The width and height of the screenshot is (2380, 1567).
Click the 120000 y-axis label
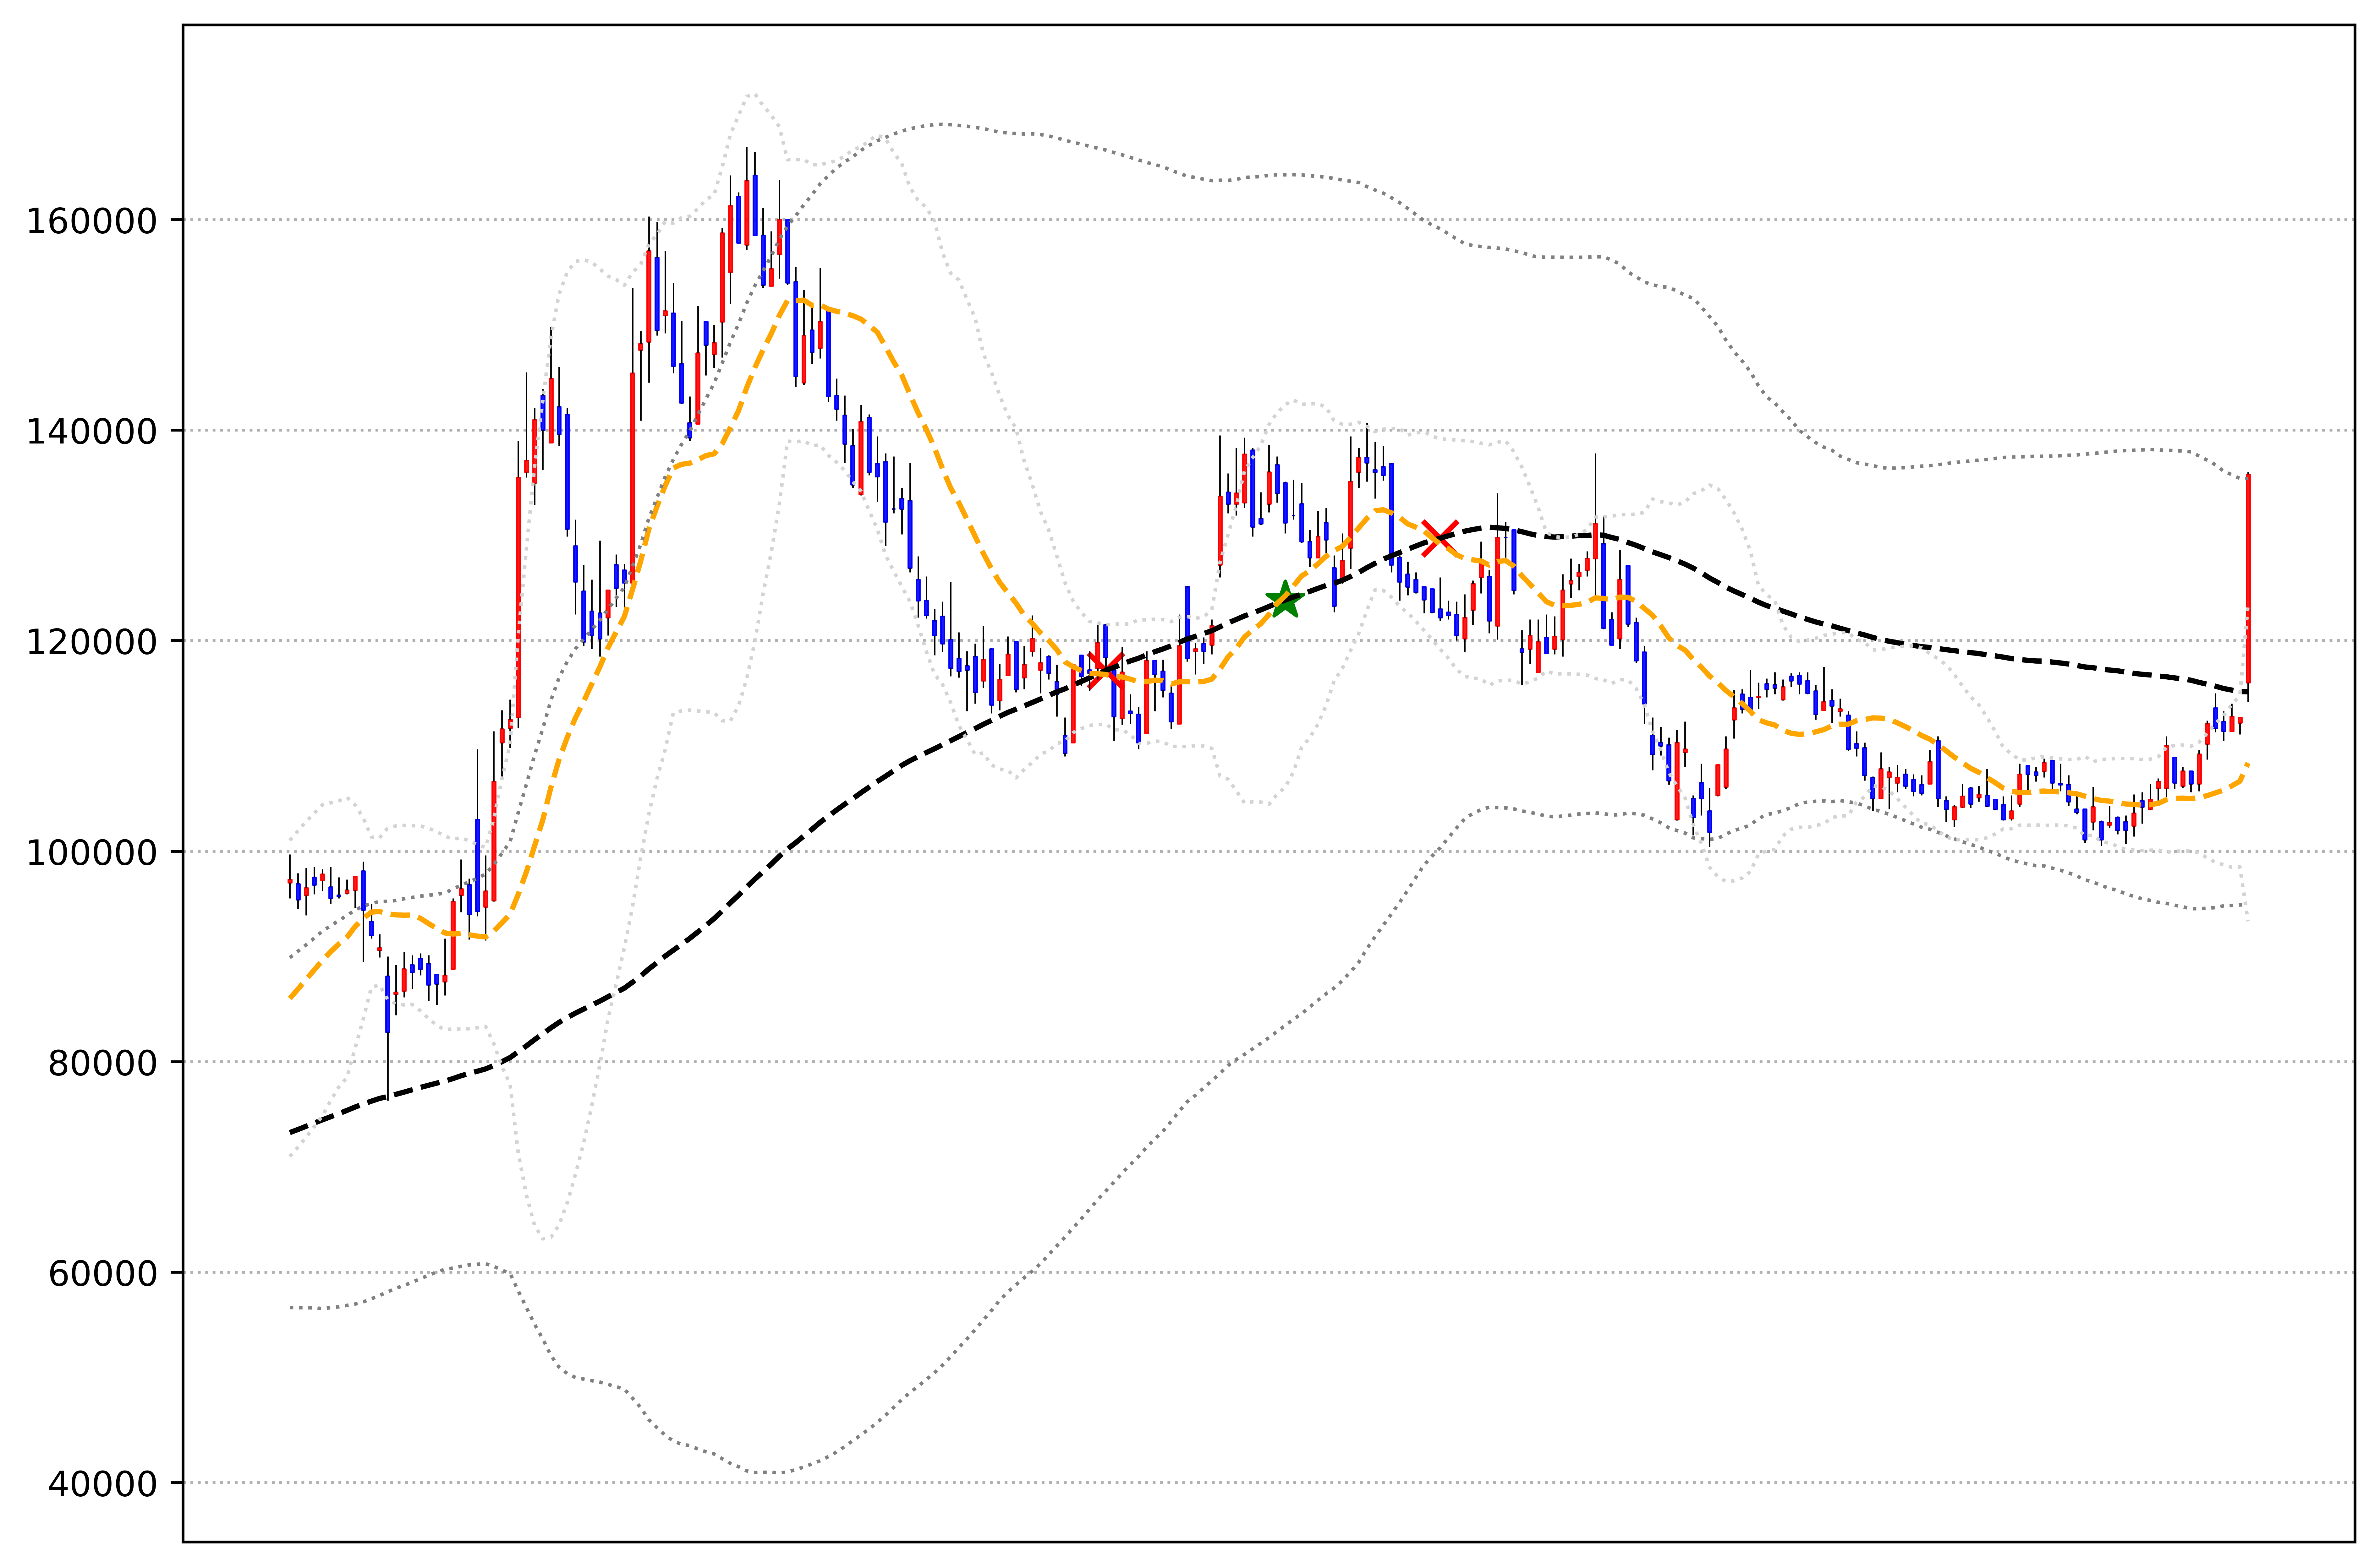92,642
